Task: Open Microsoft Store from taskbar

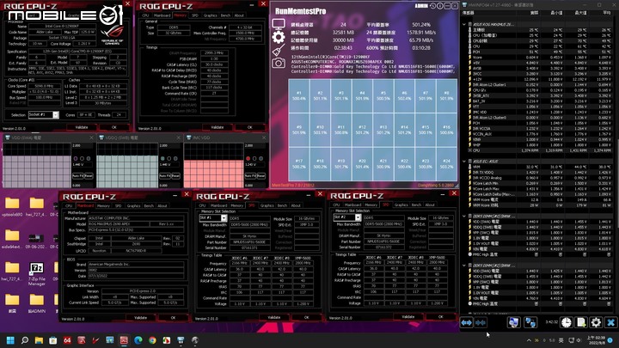Action: coord(53,340)
